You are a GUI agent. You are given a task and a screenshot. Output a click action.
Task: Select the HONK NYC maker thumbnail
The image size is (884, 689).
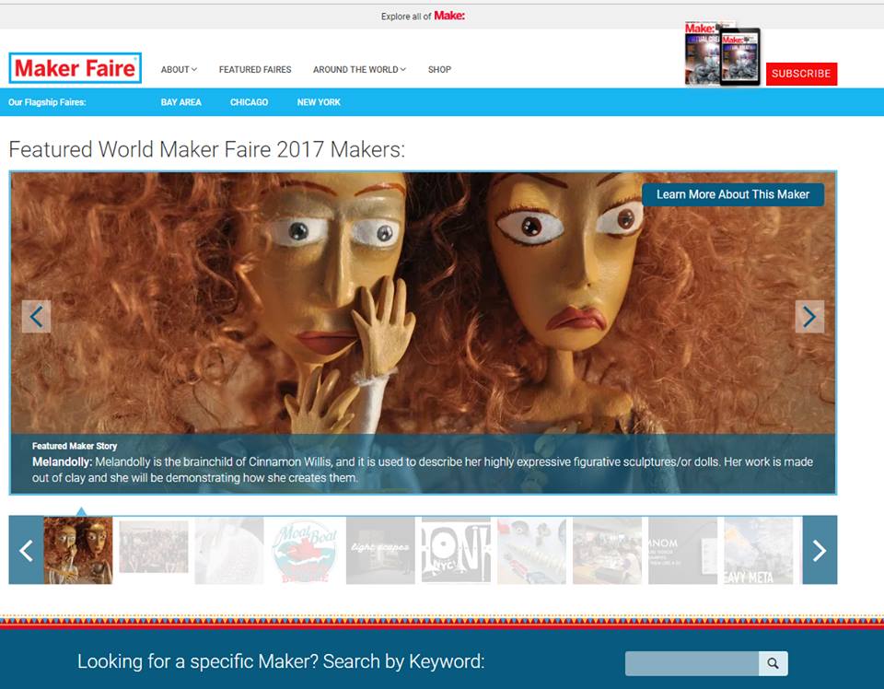pyautogui.click(x=455, y=551)
